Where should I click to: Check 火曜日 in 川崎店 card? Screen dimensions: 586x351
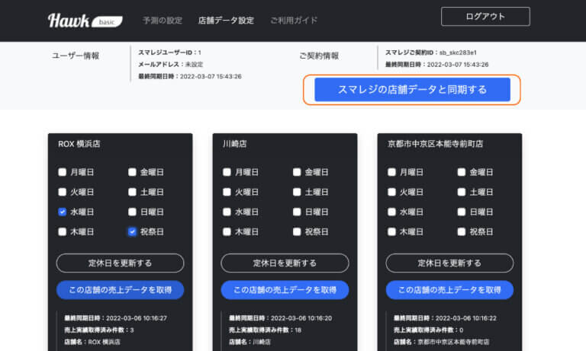coord(227,192)
